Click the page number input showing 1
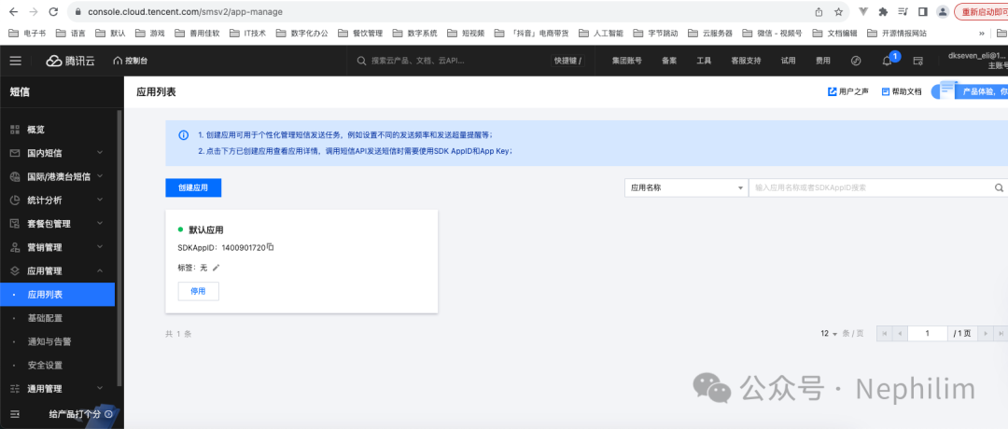1008x429 pixels. [928, 333]
